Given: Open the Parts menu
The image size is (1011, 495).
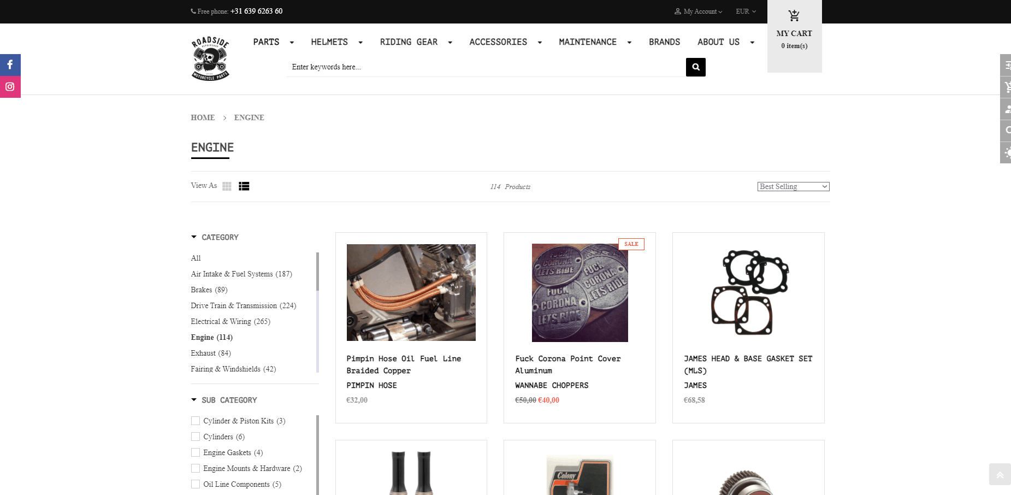Looking at the screenshot, I should pyautogui.click(x=266, y=42).
